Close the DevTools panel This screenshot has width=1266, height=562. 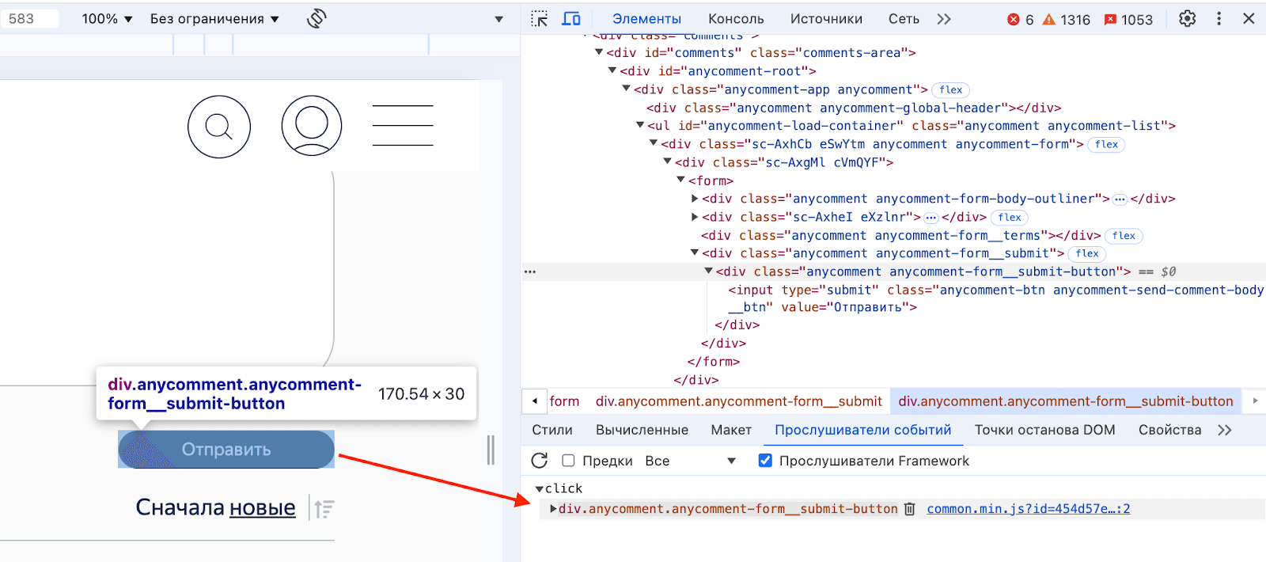tap(1249, 19)
